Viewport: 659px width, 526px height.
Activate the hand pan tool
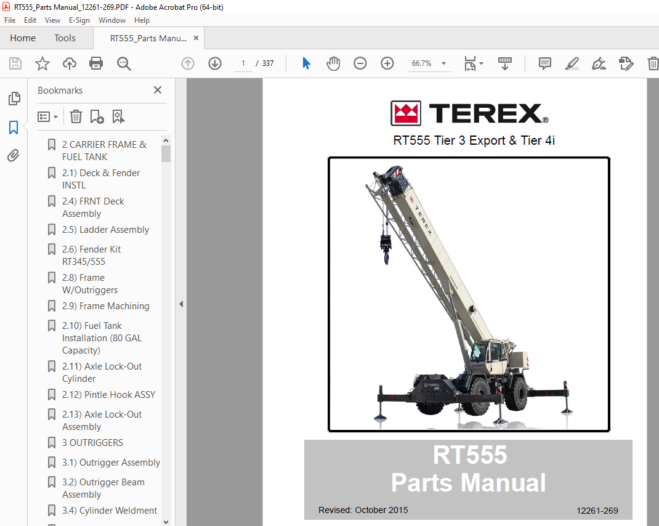point(333,63)
